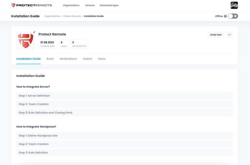This screenshot has width=250, height=165.
Task: Click the Invite User button
Action: (x=216, y=35)
